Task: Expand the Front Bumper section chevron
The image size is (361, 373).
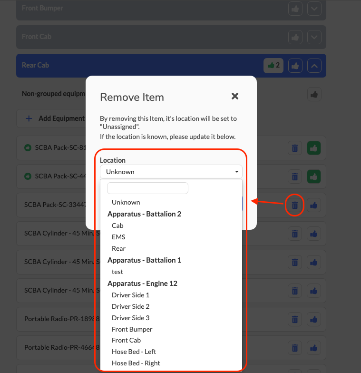Action: (x=314, y=9)
